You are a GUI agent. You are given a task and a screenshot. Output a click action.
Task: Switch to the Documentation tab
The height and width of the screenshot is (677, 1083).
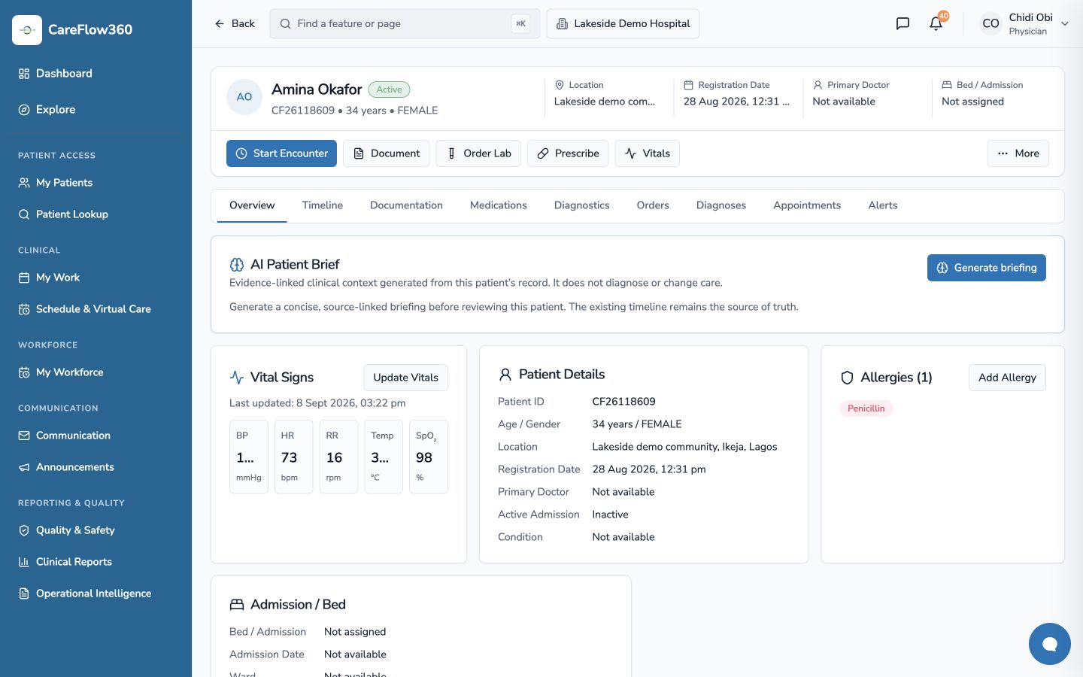coord(406,205)
